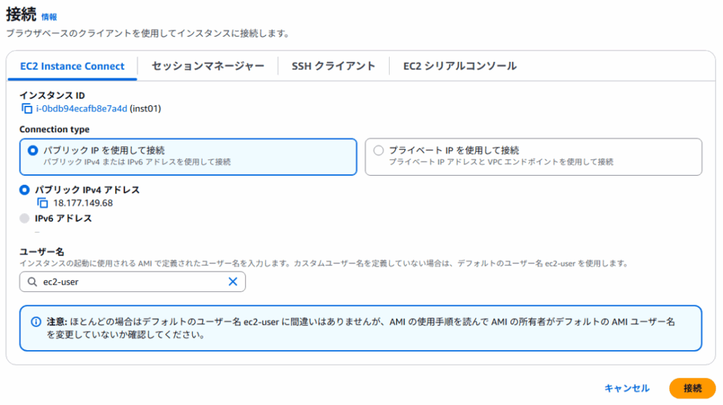Clear the ec2-user username with X icon

click(232, 282)
